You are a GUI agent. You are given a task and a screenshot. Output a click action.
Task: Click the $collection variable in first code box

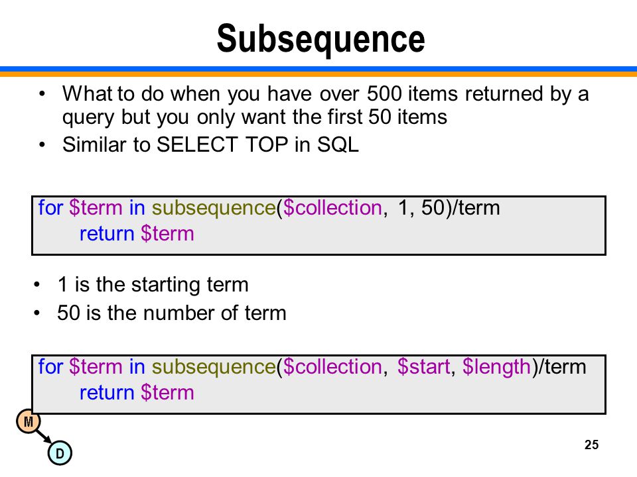point(332,207)
